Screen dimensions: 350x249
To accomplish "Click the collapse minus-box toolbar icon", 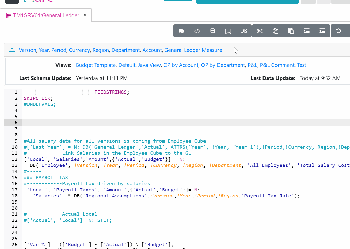I will pos(213,31).
